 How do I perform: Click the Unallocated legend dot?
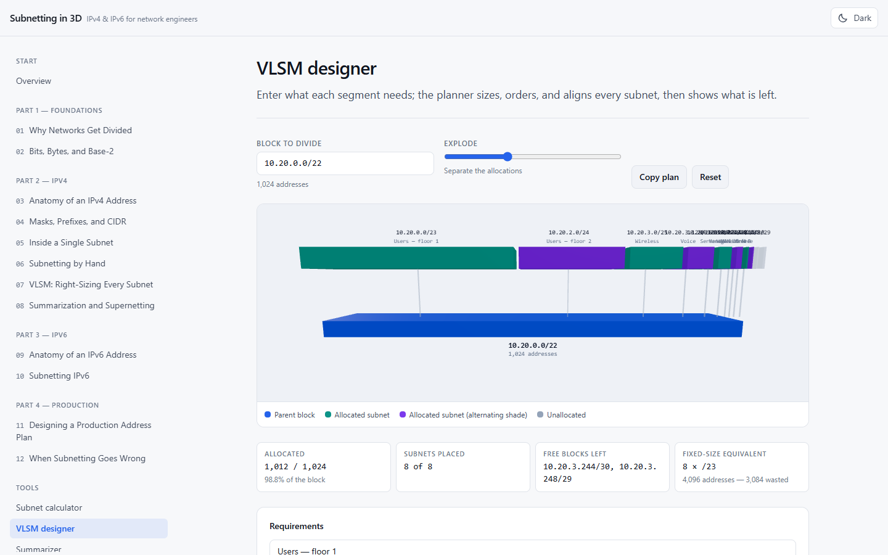pos(540,414)
